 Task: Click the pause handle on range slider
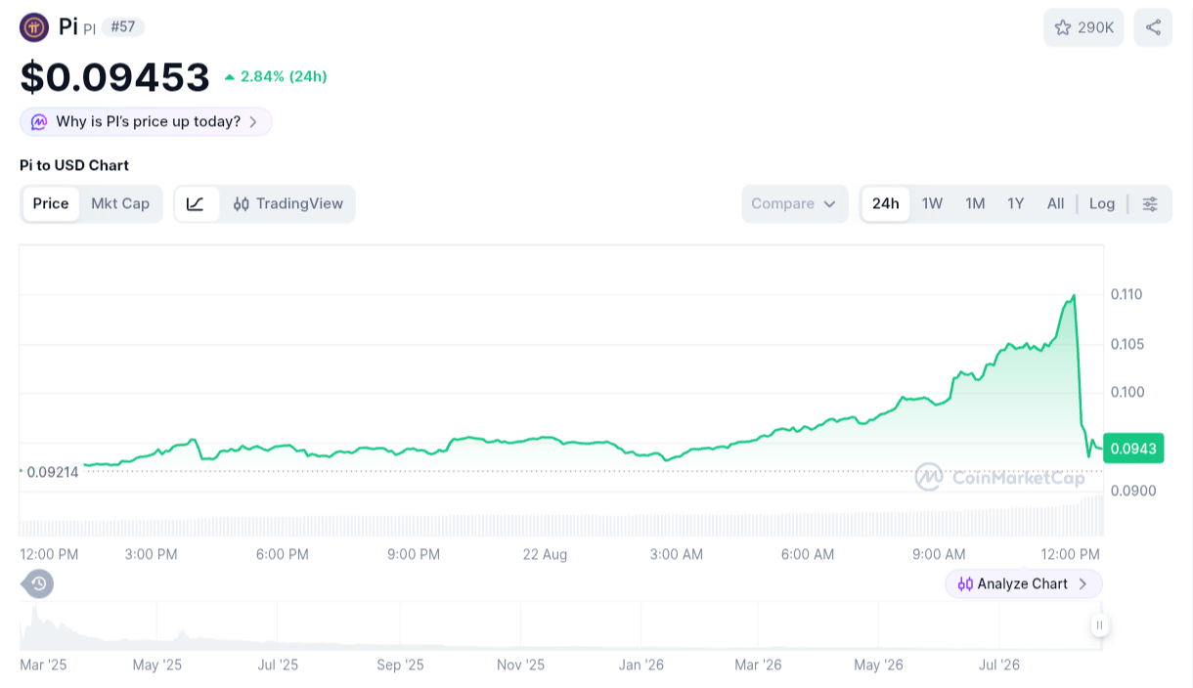coord(1100,625)
